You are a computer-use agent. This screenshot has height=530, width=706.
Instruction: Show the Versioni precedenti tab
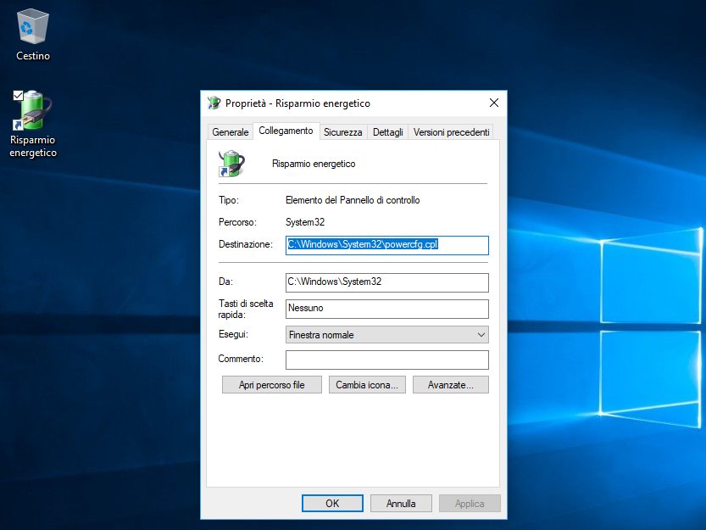pos(451,132)
